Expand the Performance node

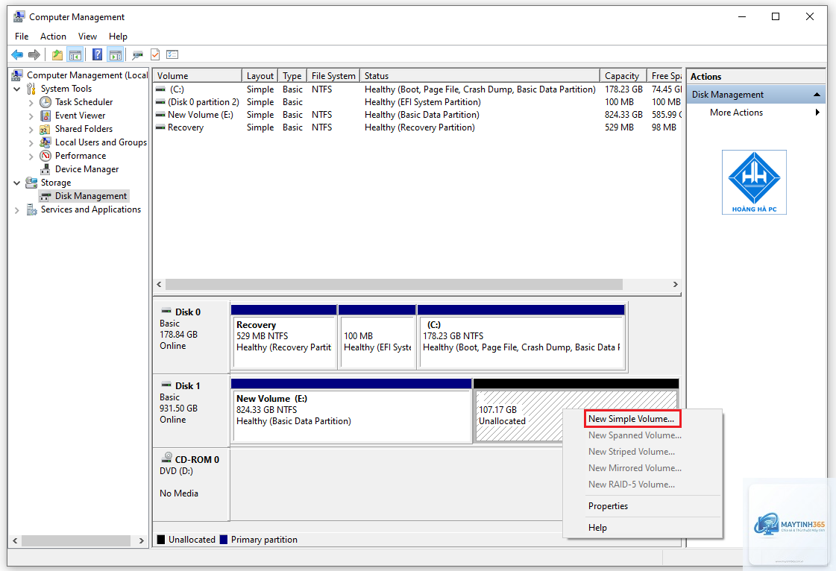point(31,157)
